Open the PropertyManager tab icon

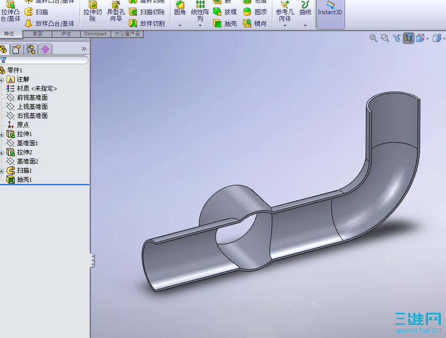click(x=17, y=49)
